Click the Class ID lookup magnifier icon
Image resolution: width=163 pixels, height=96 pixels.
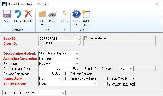click(81, 43)
